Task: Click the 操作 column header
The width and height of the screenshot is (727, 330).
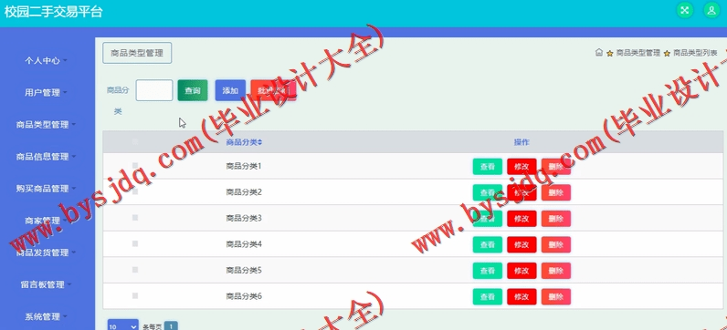Action: coord(522,142)
